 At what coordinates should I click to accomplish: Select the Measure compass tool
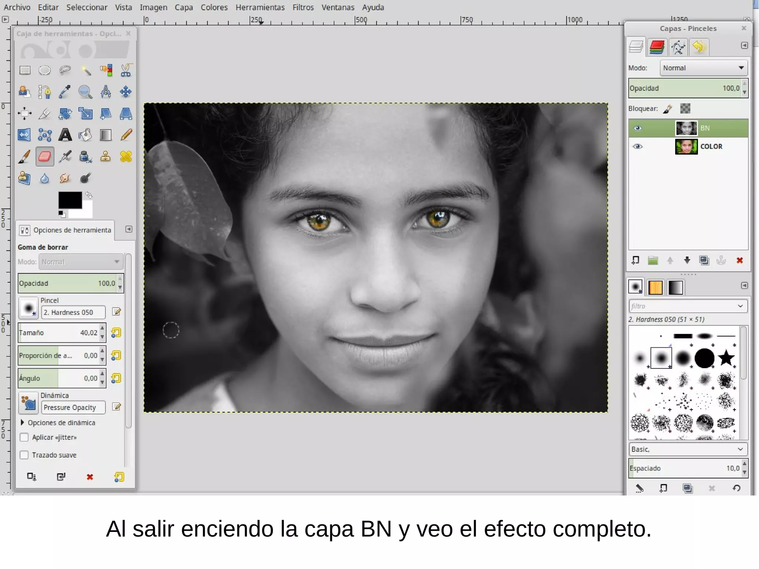point(106,92)
